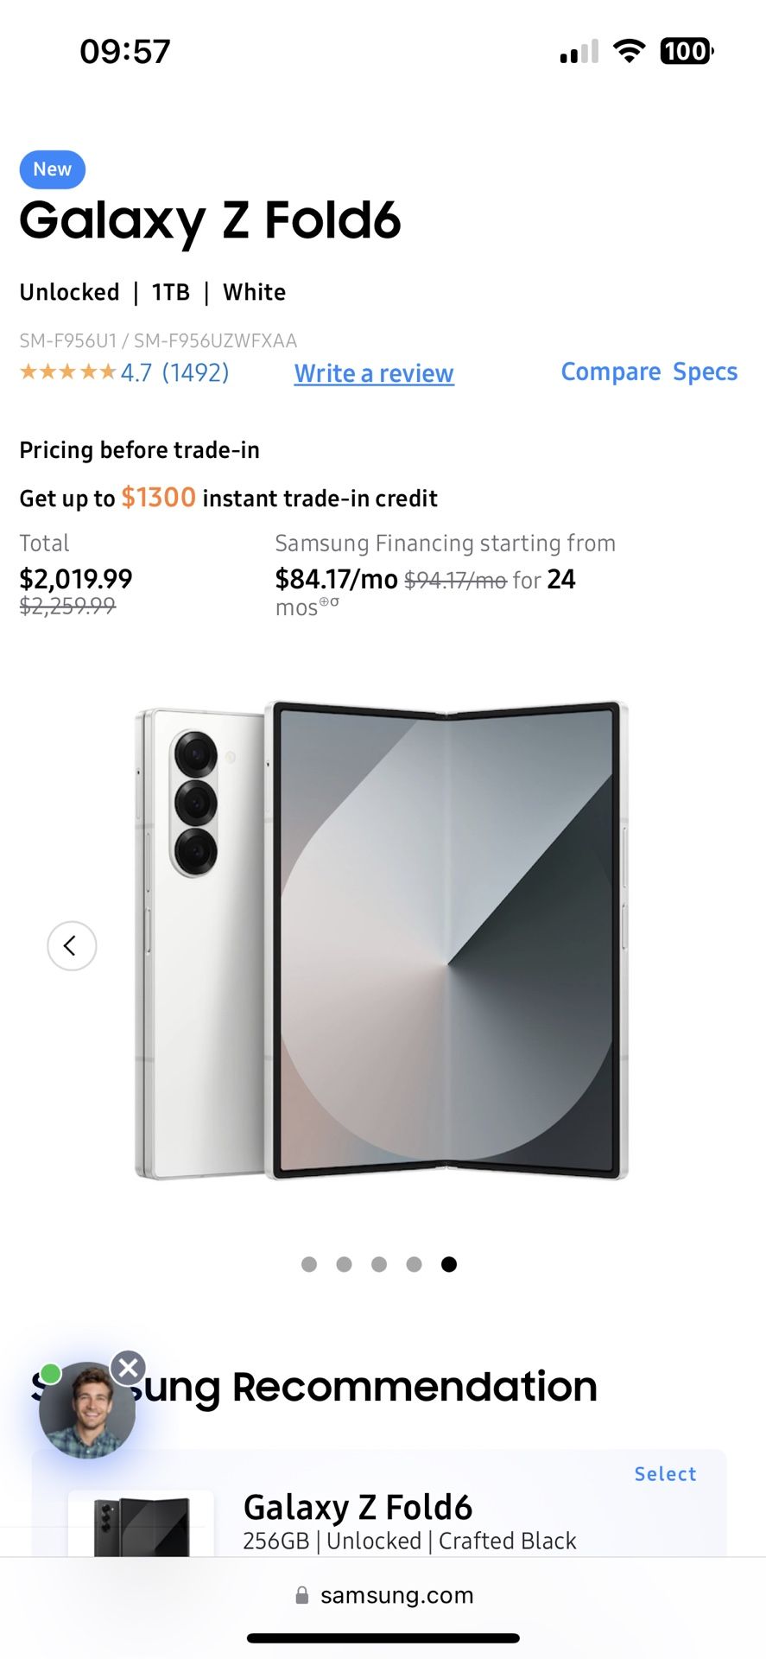Open the review count (1492)
This screenshot has width=766, height=1659.
196,372
